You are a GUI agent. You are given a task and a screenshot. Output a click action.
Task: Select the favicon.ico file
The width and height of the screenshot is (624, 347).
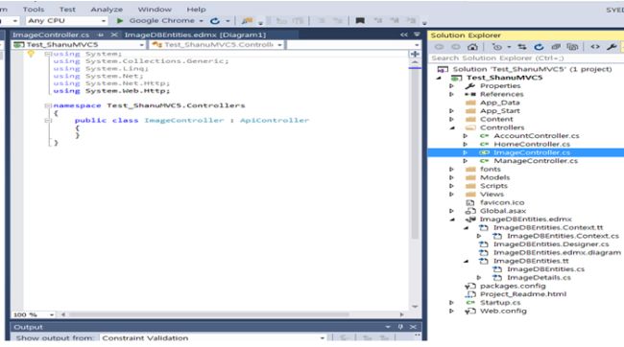click(502, 202)
